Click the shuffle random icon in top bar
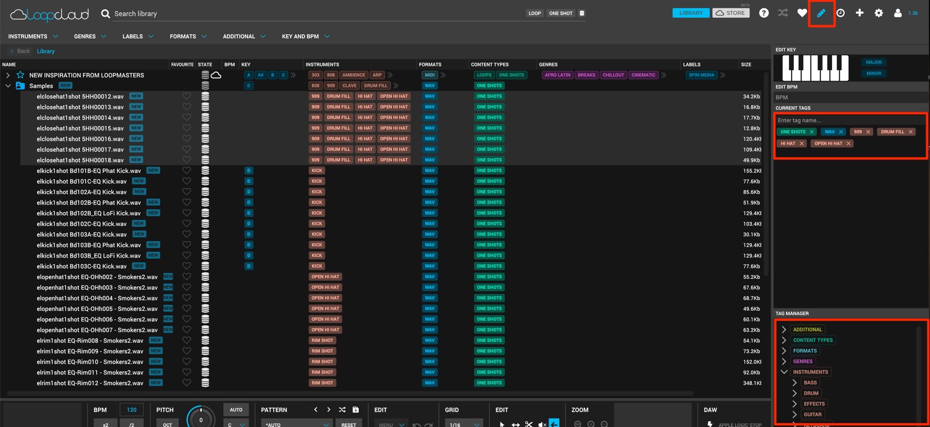The width and height of the screenshot is (930, 427). pyautogui.click(x=783, y=13)
